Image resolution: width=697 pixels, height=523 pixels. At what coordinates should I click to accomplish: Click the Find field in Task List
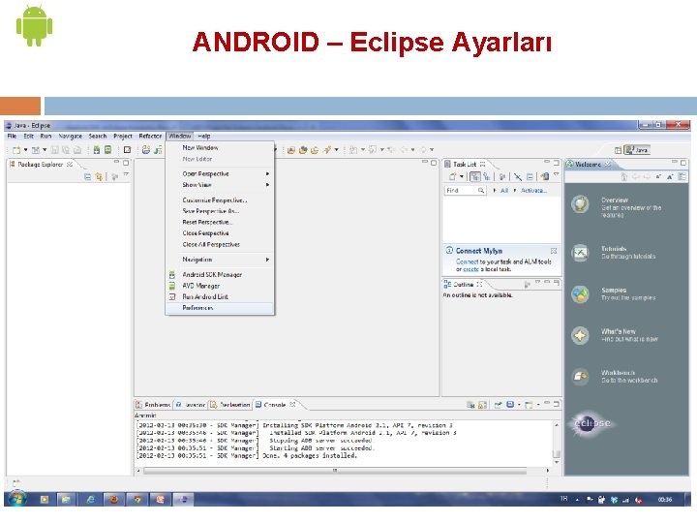click(465, 191)
